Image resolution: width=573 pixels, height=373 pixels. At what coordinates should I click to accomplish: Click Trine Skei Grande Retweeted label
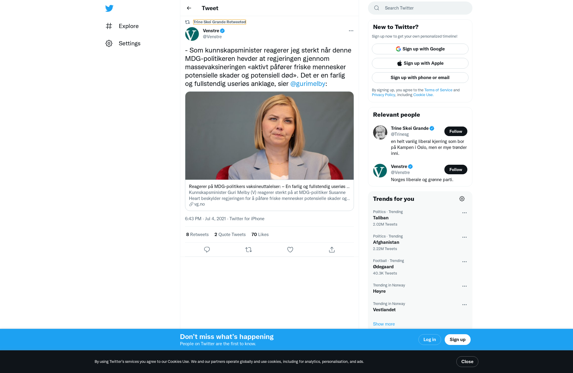click(x=219, y=22)
